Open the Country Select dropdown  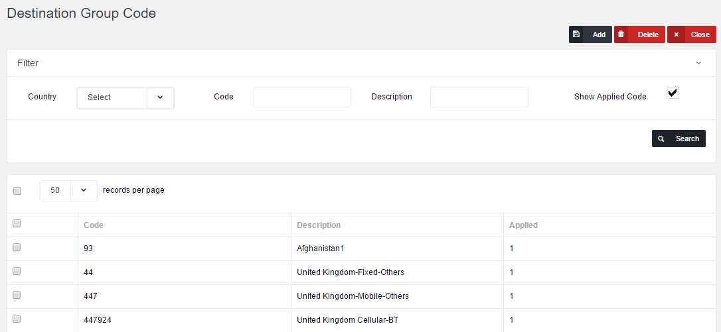click(x=125, y=97)
